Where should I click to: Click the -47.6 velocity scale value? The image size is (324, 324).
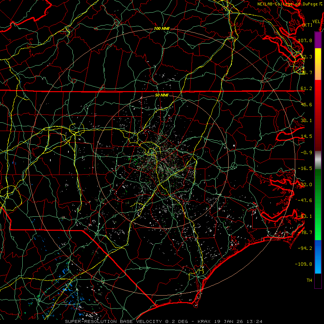point(305,201)
